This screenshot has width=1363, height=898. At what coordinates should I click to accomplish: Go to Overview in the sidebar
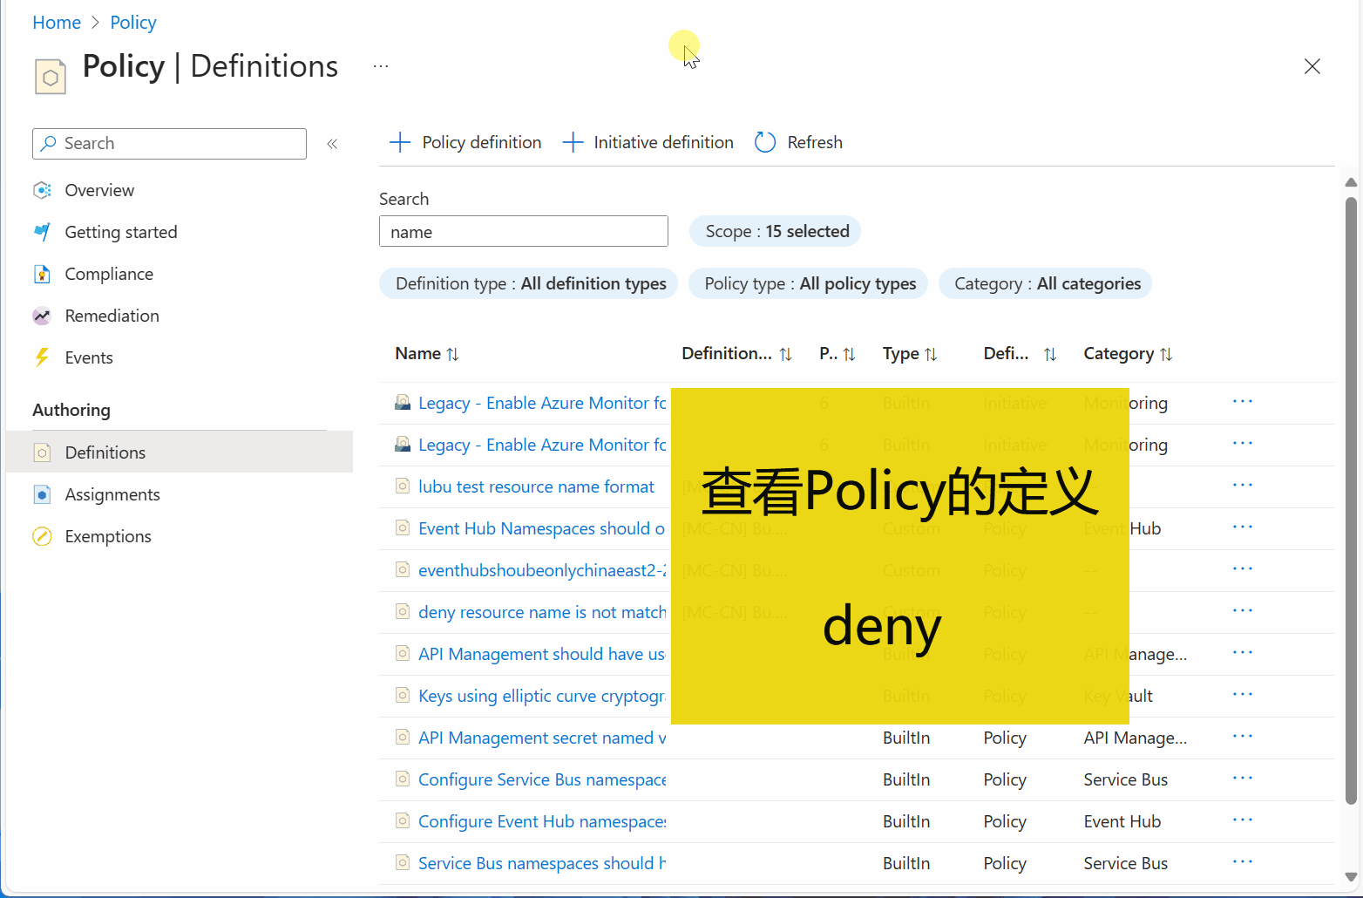tap(99, 190)
